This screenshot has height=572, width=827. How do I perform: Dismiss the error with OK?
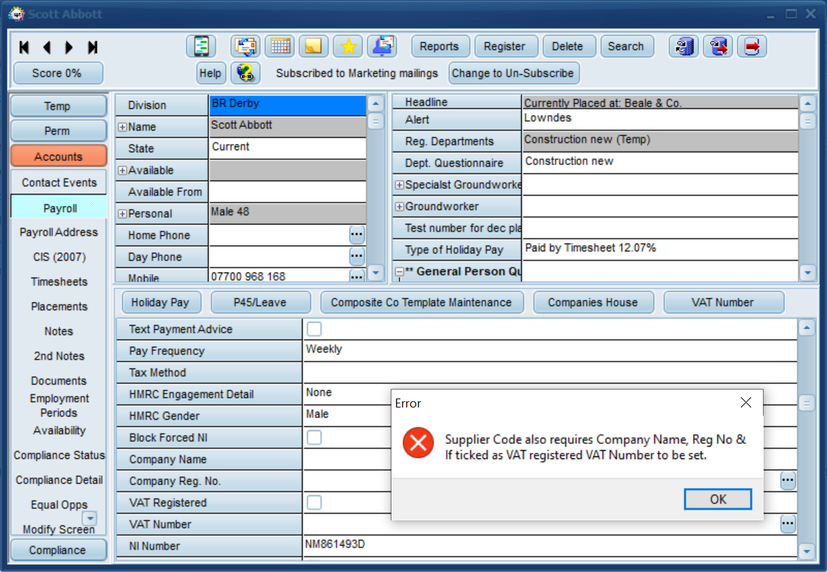pyautogui.click(x=717, y=499)
